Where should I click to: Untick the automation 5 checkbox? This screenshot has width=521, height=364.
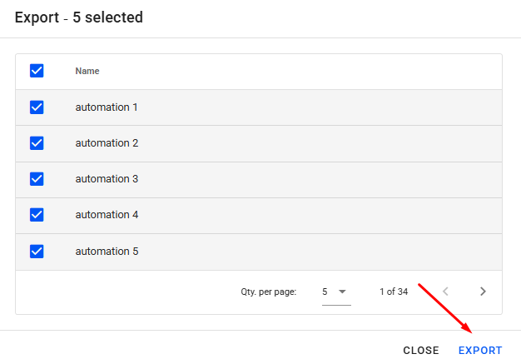37,252
